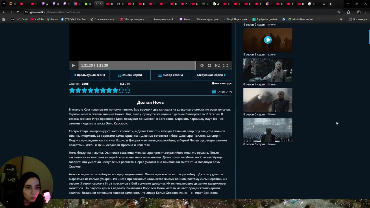The width and height of the screenshot is (370, 208).
Task: Open the Грокаем алгоритм... bookmark
Action: tap(103, 19)
